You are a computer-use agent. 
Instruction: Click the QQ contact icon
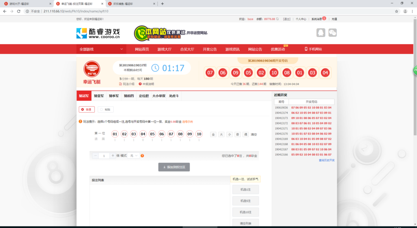[x=321, y=33]
